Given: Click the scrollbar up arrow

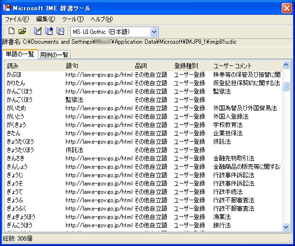Looking at the screenshot, I should click(x=286, y=65).
